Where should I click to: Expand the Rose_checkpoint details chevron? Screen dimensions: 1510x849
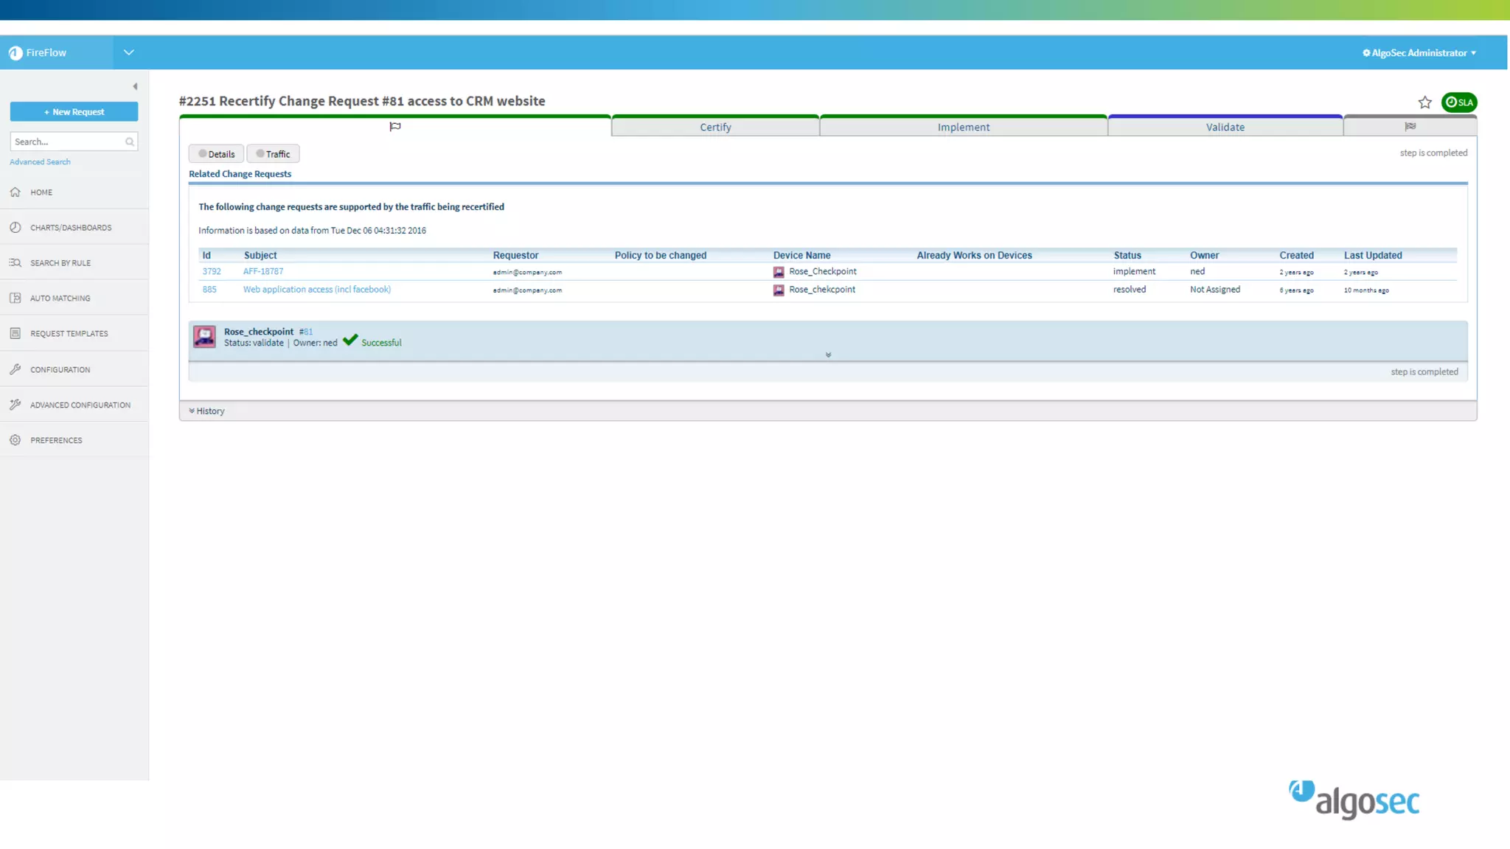point(828,355)
